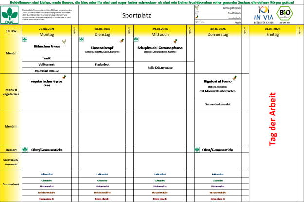
Task: Click the Menü III row label
Action: (x=11, y=126)
